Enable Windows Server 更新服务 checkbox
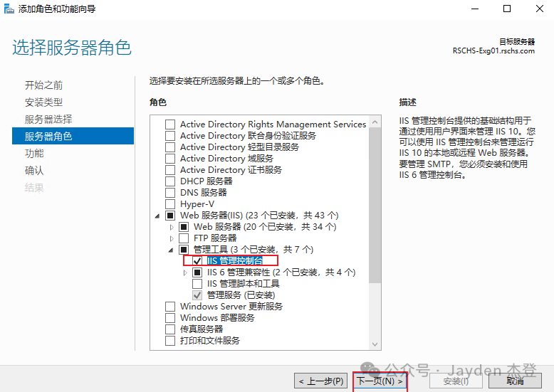The width and height of the screenshot is (554, 392). coord(170,307)
